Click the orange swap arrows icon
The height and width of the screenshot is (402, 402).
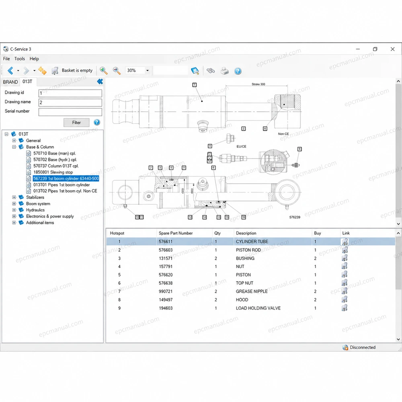click(42, 70)
